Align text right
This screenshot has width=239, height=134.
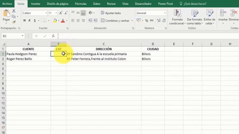[x=83, y=20]
